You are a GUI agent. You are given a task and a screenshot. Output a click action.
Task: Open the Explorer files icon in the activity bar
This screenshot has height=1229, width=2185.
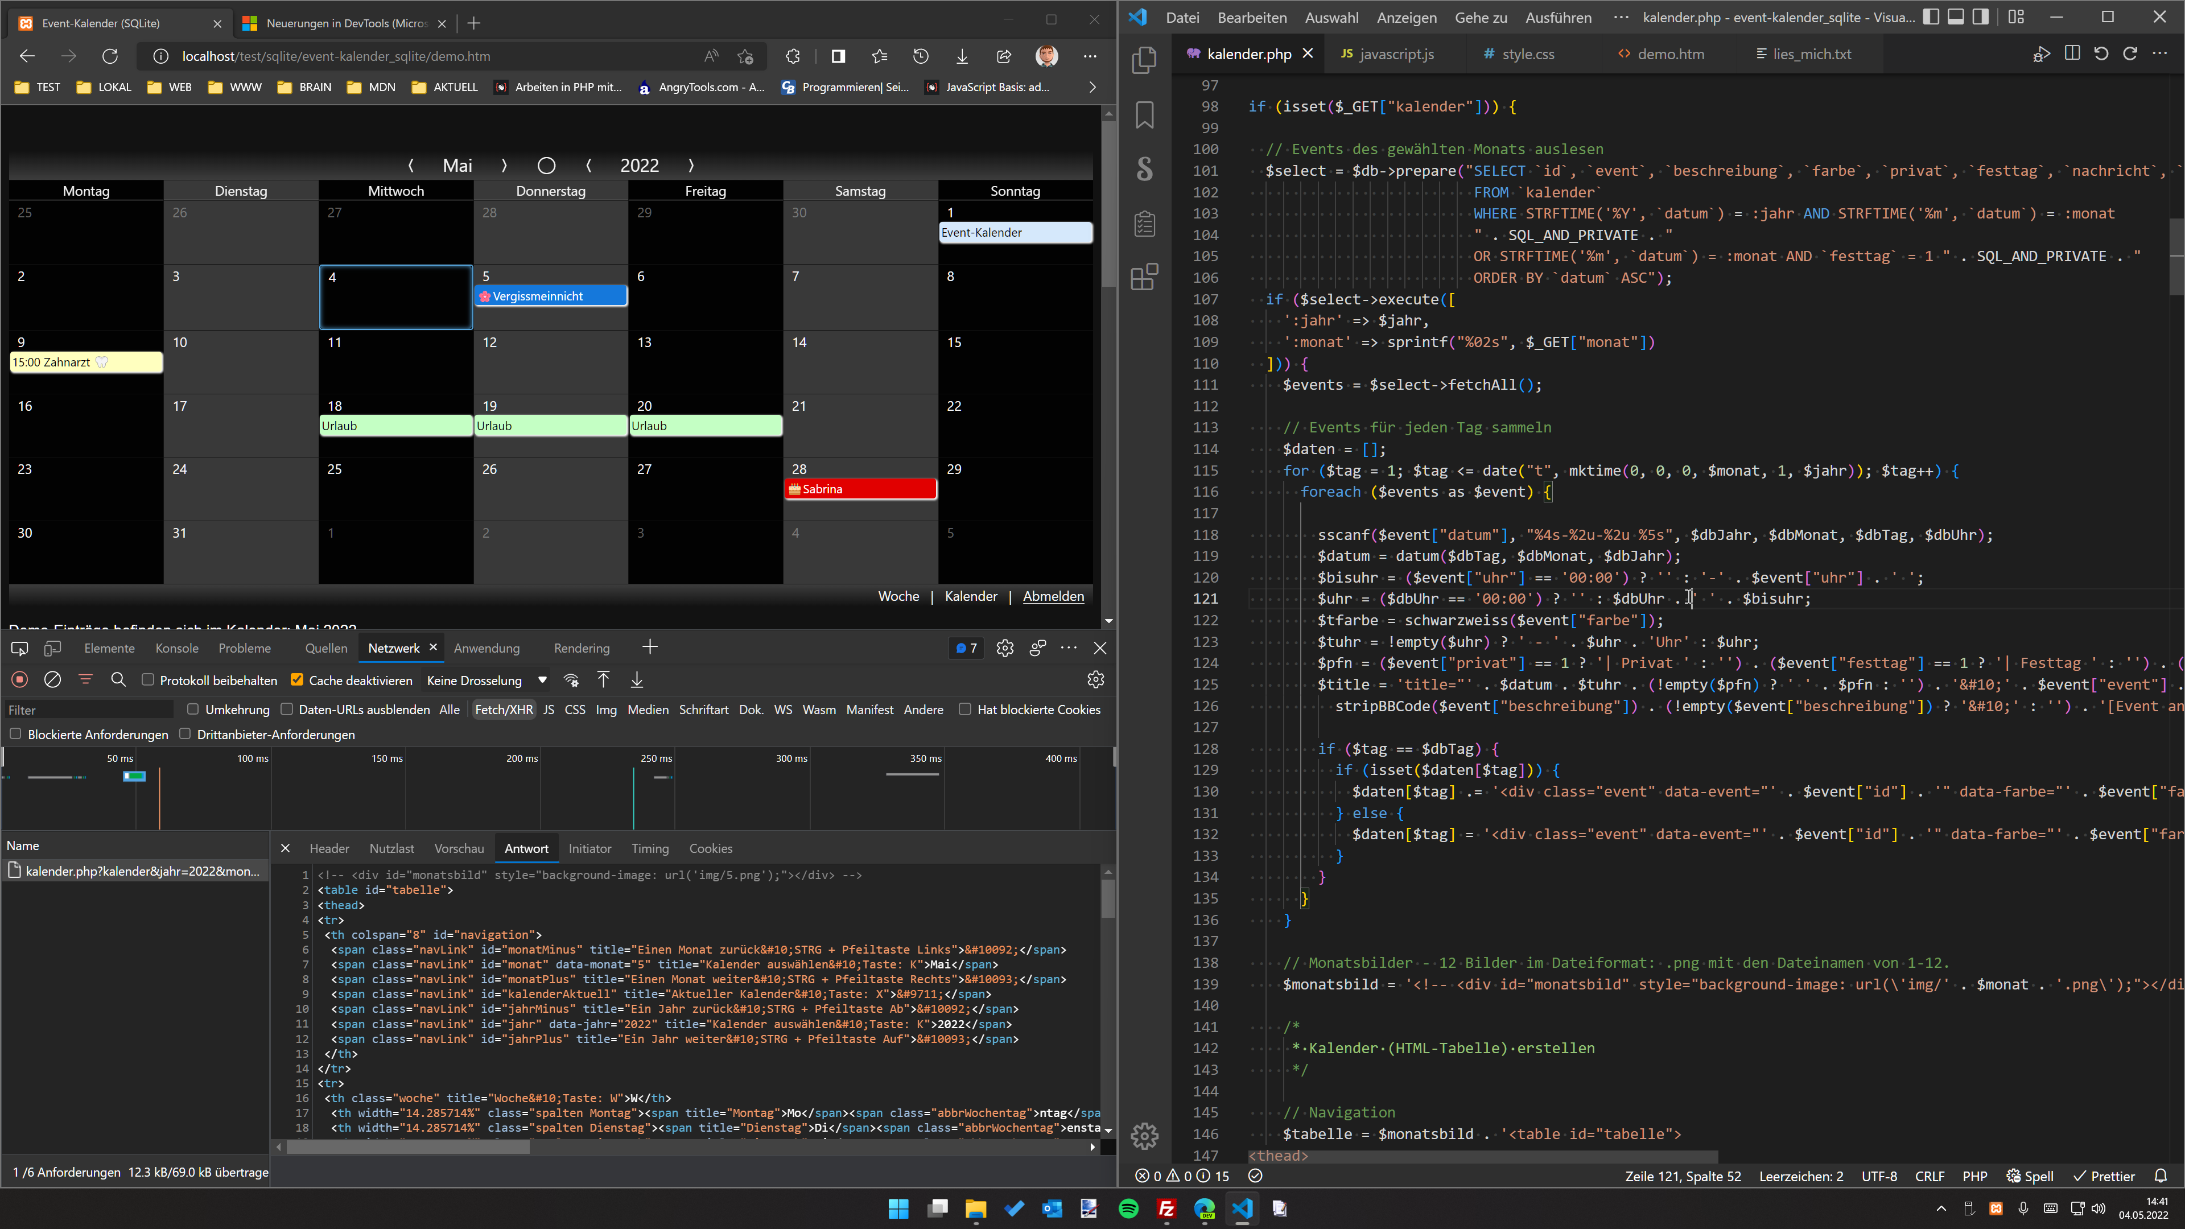[x=1144, y=59]
